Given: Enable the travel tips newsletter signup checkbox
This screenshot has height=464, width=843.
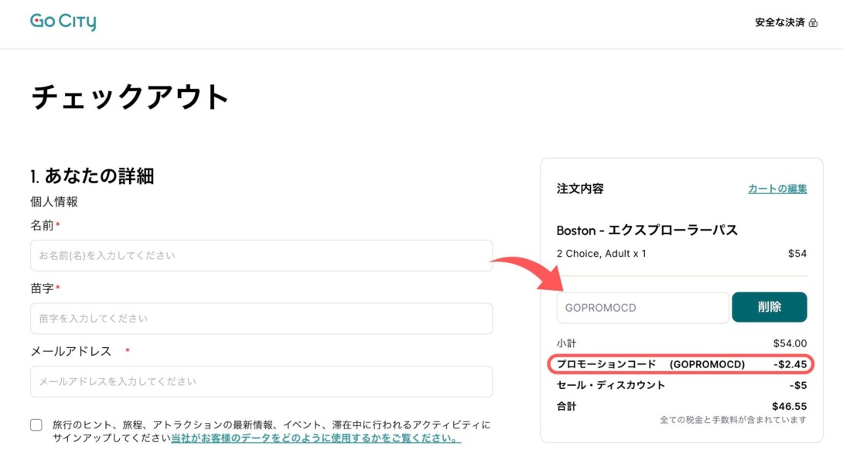Looking at the screenshot, I should click(x=36, y=425).
